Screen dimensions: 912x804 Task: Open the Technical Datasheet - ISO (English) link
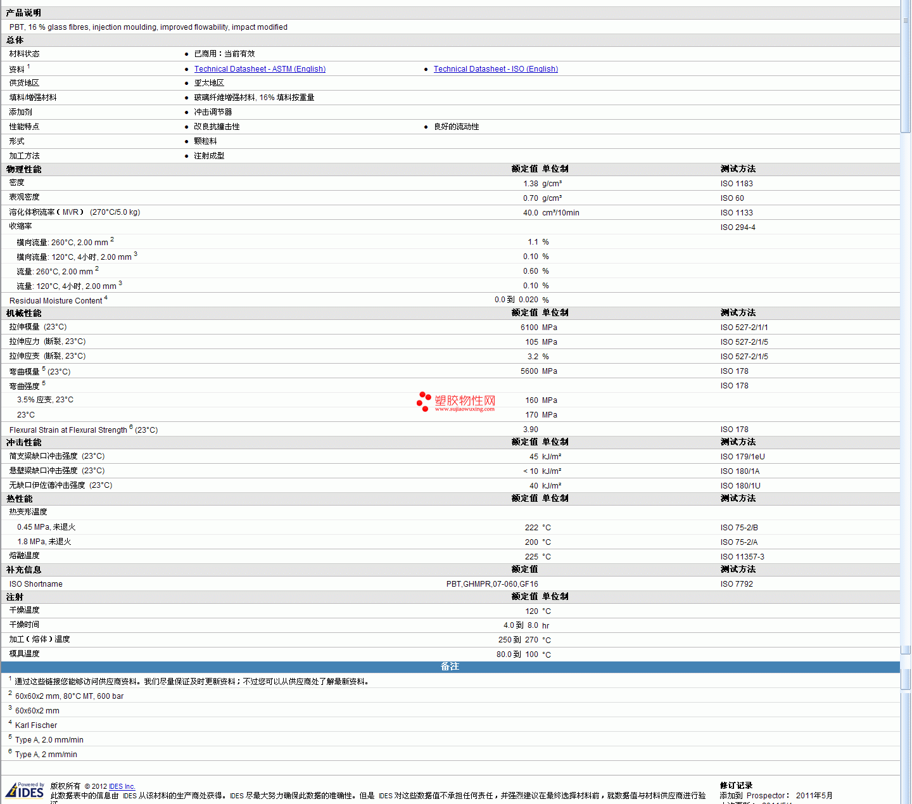tap(496, 69)
